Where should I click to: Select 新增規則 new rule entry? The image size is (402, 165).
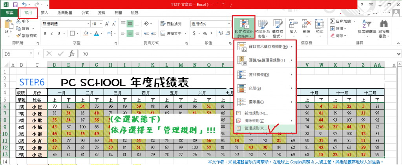point(265,113)
